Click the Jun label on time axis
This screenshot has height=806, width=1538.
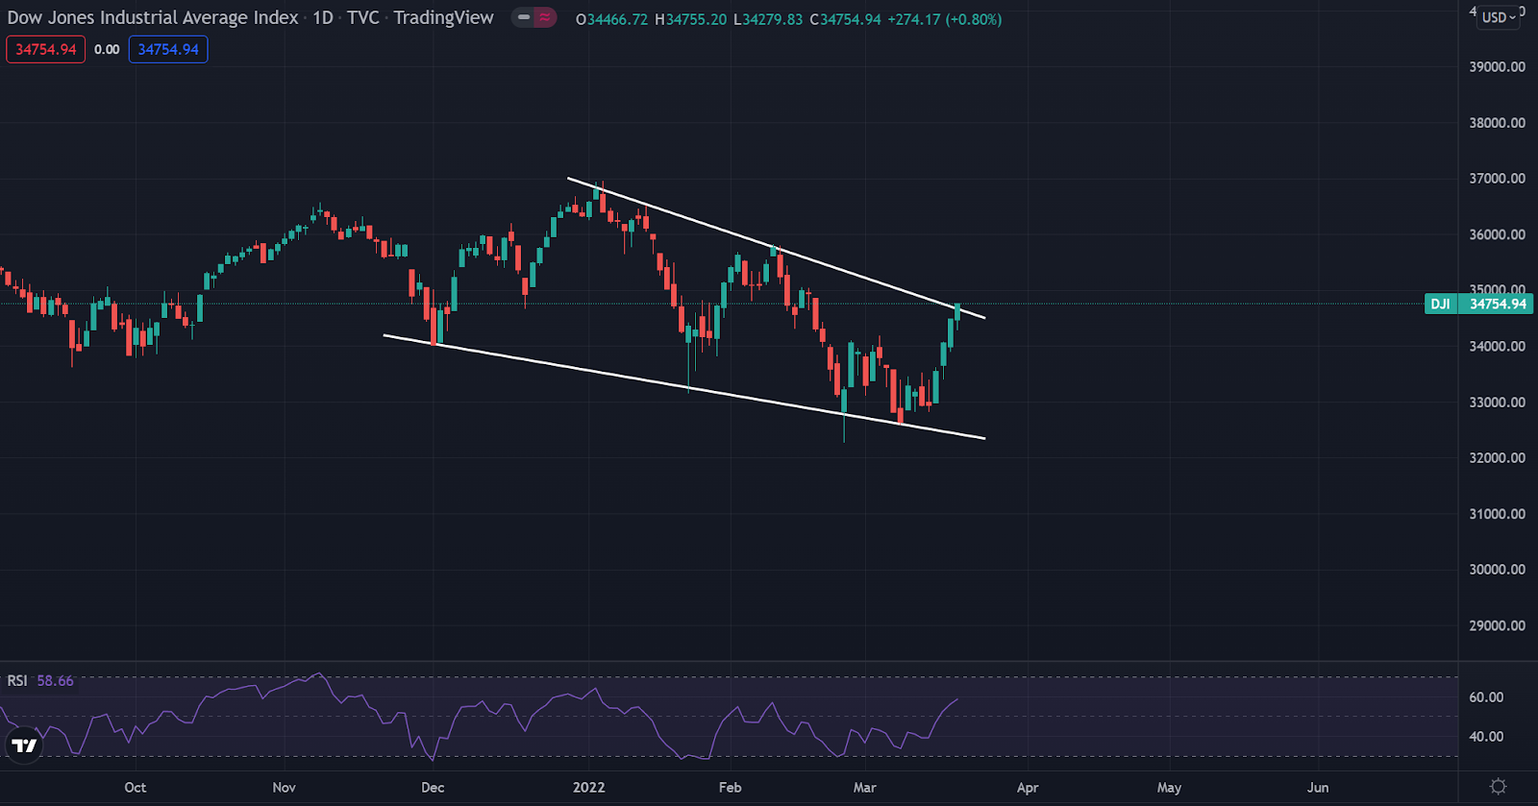[x=1318, y=788]
